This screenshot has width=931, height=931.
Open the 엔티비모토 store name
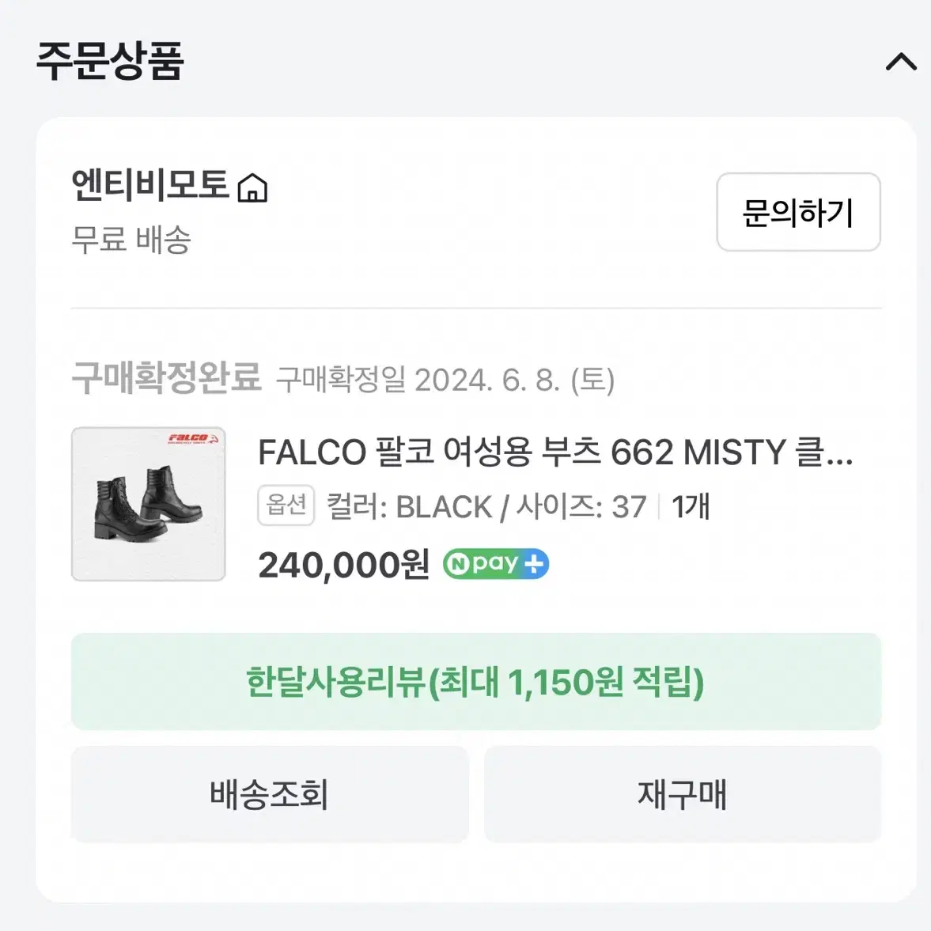(x=150, y=184)
